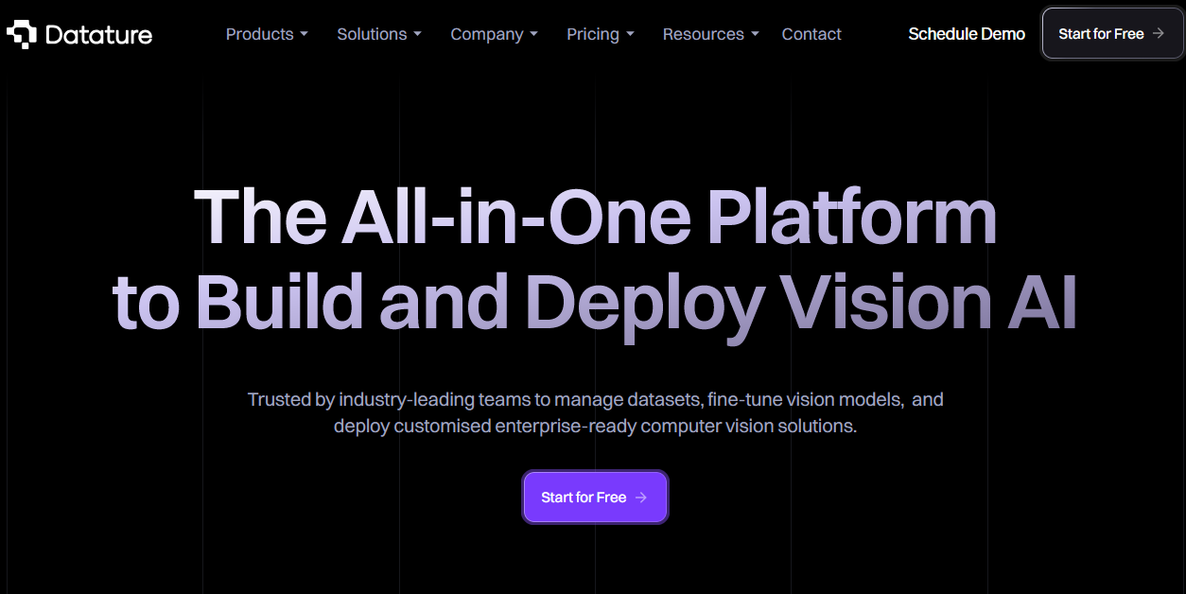Viewport: 1186px width, 594px height.
Task: Go to the Contact page
Action: pos(811,34)
